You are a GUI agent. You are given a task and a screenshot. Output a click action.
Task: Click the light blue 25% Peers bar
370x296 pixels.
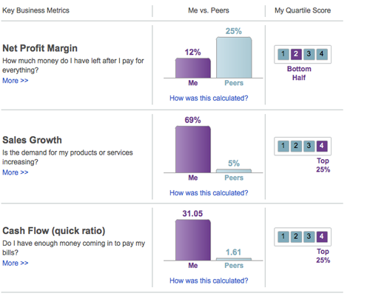point(234,58)
